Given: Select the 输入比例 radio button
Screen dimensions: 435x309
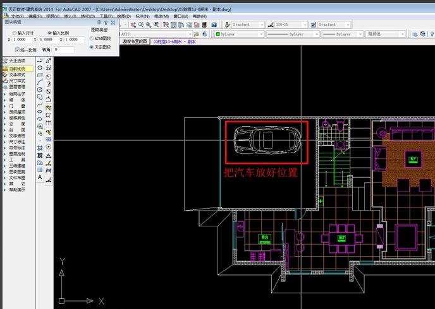Looking at the screenshot, I should (49, 33).
